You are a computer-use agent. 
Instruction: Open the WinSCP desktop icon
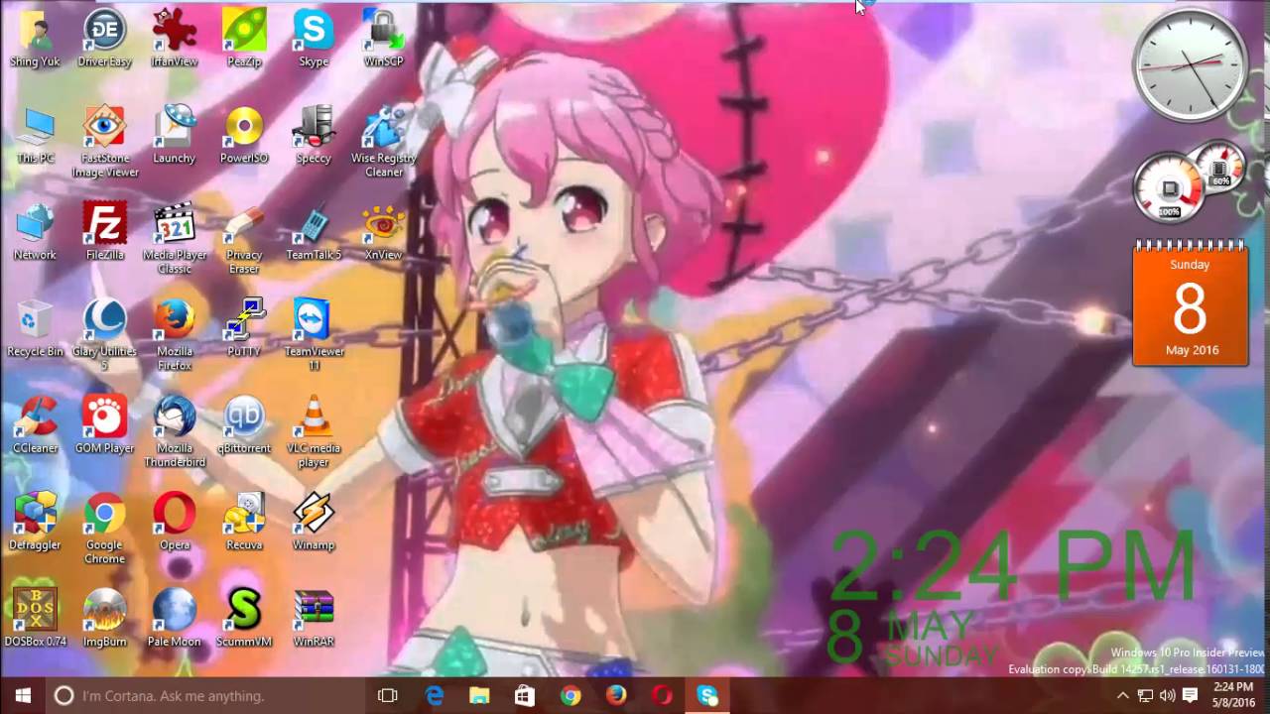coord(383,40)
